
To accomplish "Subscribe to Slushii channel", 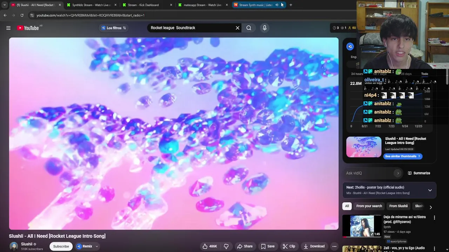I will [61, 246].
